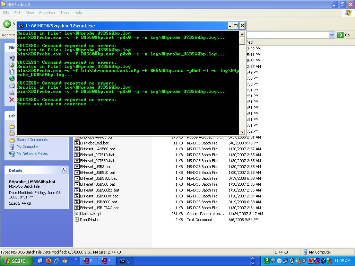Select the BHreset_USB560.bat file

[x=97, y=184]
